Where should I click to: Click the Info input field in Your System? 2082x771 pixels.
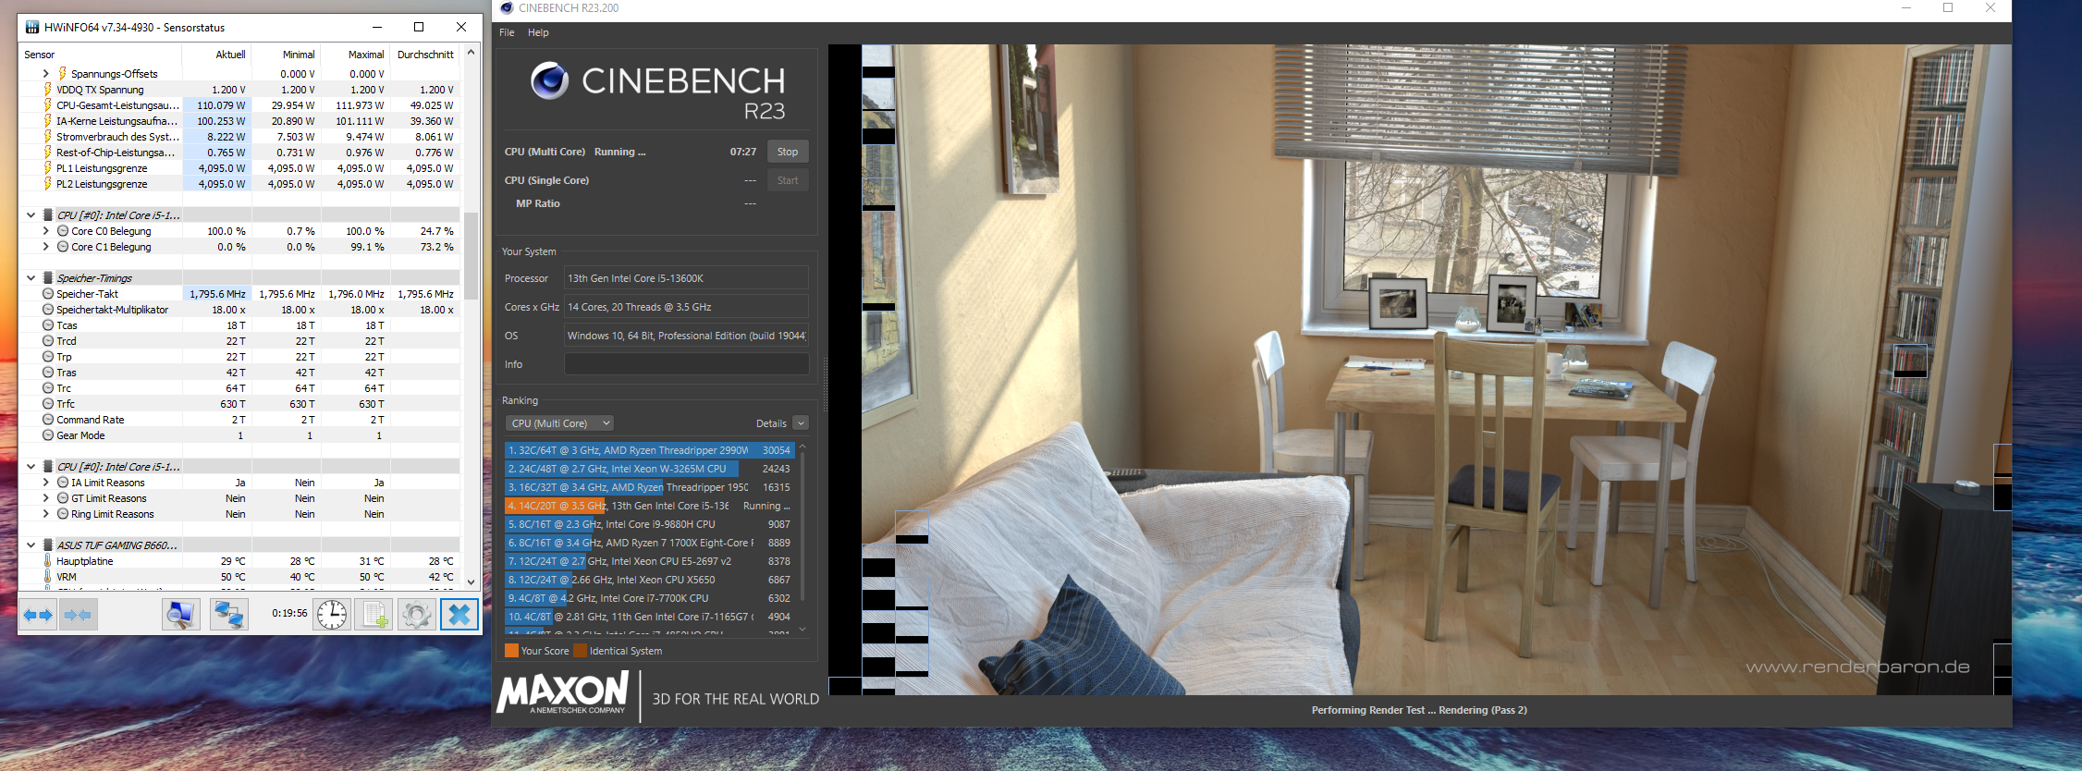pyautogui.click(x=687, y=364)
